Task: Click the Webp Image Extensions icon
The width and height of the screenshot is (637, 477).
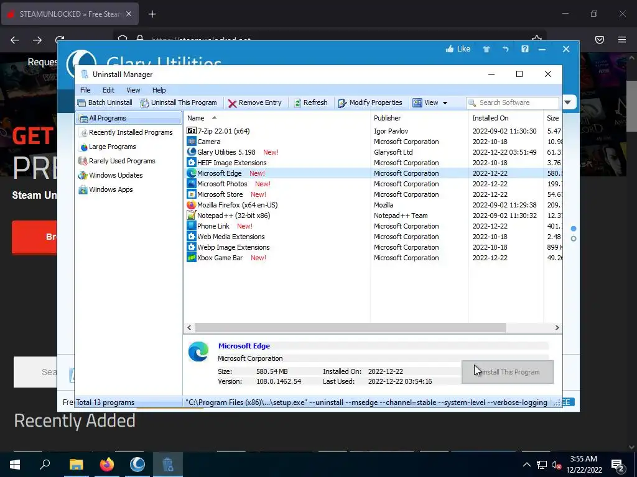Action: point(192,247)
